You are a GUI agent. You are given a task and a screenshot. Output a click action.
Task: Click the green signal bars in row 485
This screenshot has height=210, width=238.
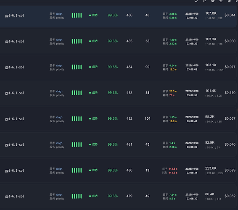pyautogui.click(x=77, y=41)
